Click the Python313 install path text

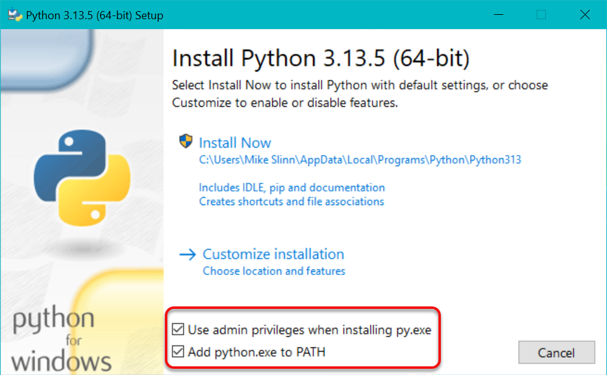point(359,160)
